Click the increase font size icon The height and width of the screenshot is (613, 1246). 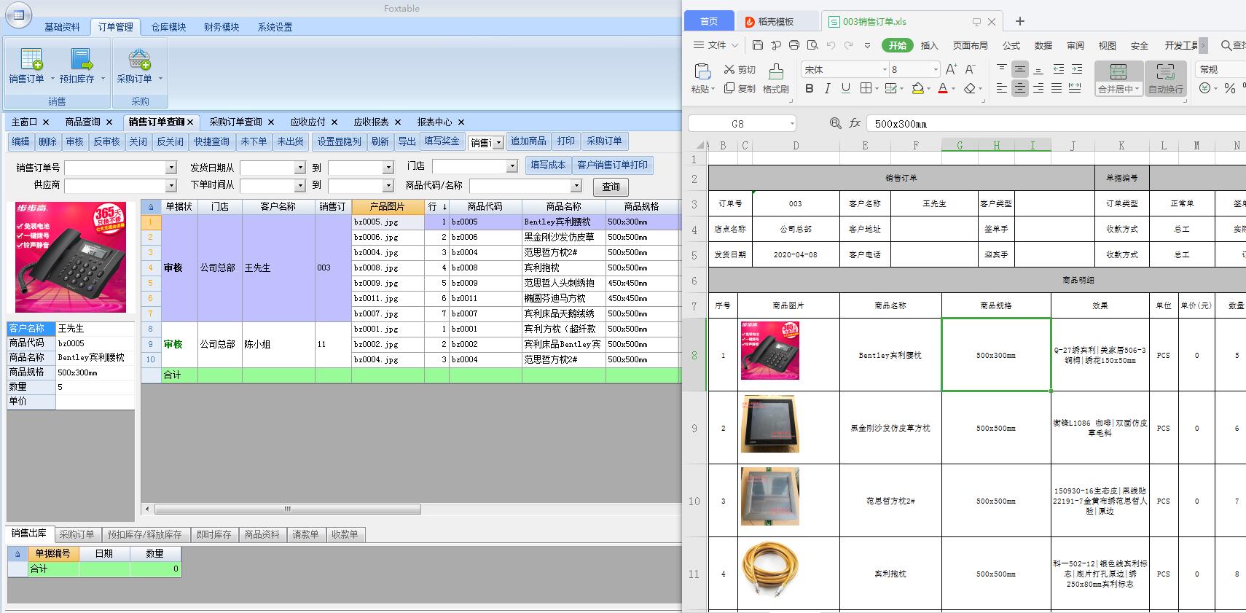(x=951, y=69)
